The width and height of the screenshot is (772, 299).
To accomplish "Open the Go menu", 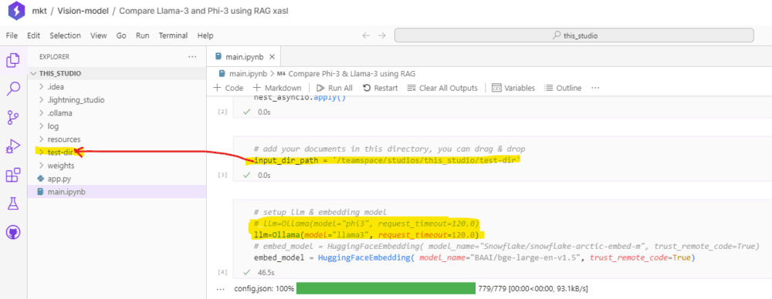I will pos(121,35).
